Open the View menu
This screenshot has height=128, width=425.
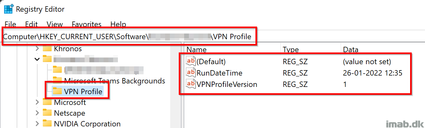click(x=55, y=24)
